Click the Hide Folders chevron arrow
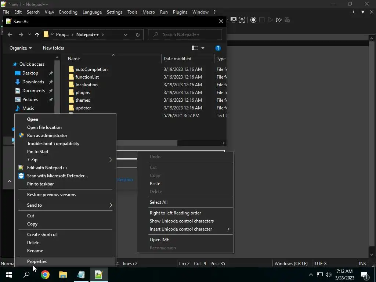The width and height of the screenshot is (376, 282). tap(9, 181)
